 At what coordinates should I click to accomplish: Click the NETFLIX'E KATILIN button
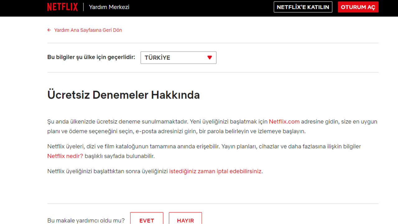[303, 7]
